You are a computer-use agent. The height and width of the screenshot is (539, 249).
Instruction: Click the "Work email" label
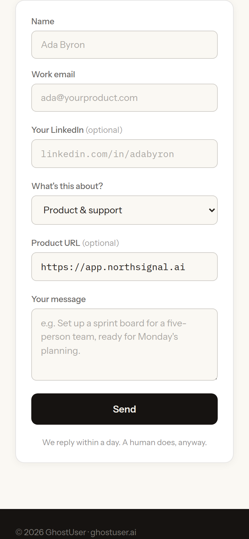click(53, 74)
